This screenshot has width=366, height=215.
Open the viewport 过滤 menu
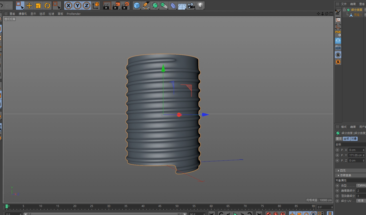click(51, 14)
